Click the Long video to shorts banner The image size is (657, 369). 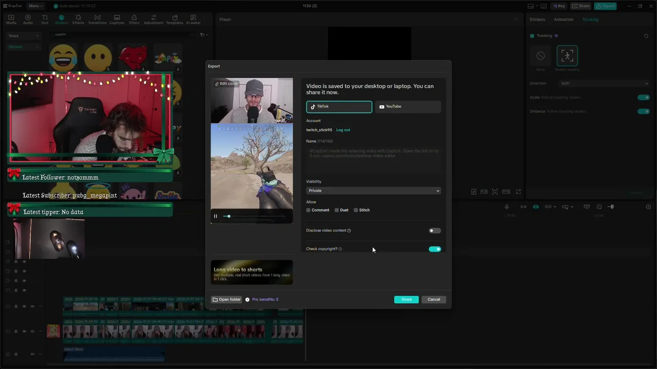[252, 272]
